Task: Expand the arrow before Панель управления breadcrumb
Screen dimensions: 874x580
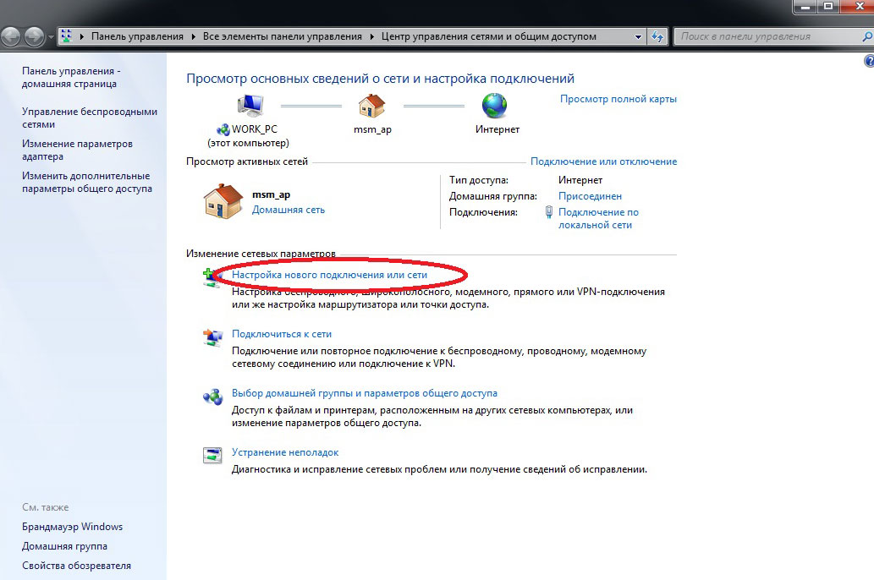Action: [x=82, y=36]
